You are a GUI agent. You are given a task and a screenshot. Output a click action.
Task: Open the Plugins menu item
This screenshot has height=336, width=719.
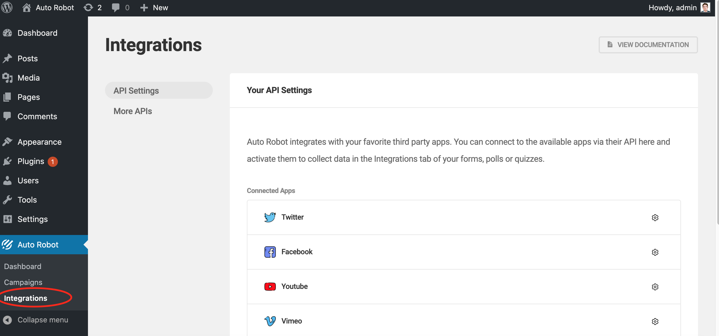31,161
